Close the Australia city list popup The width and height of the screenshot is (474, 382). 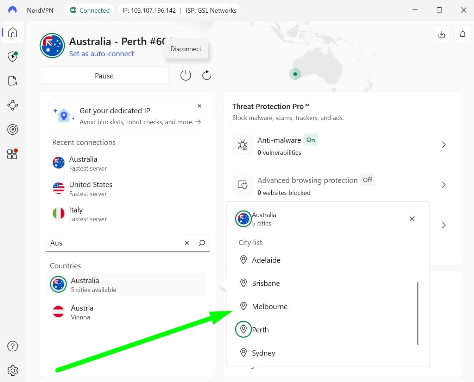tap(412, 219)
